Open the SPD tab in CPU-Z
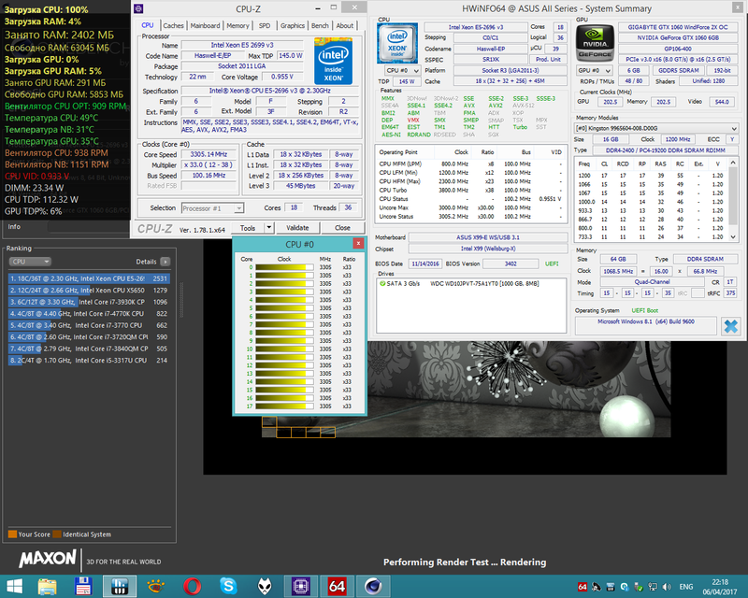The height and width of the screenshot is (598, 748). (265, 26)
